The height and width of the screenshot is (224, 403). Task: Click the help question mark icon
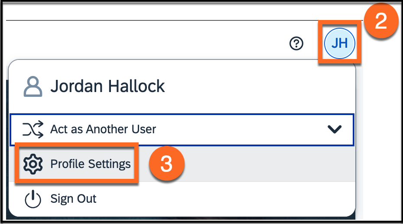(296, 43)
